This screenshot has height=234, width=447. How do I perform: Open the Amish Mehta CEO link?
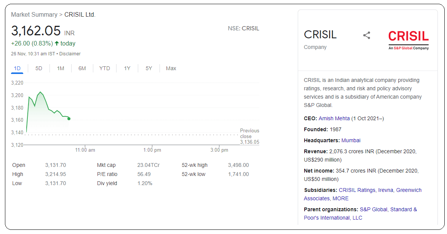334,118
